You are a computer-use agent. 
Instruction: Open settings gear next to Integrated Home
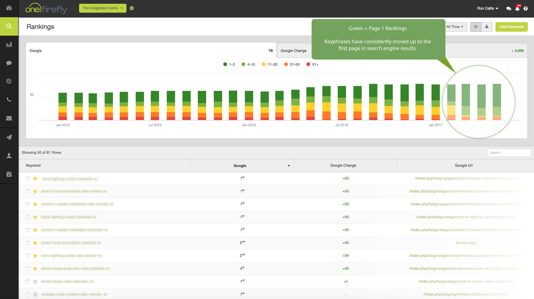point(132,8)
